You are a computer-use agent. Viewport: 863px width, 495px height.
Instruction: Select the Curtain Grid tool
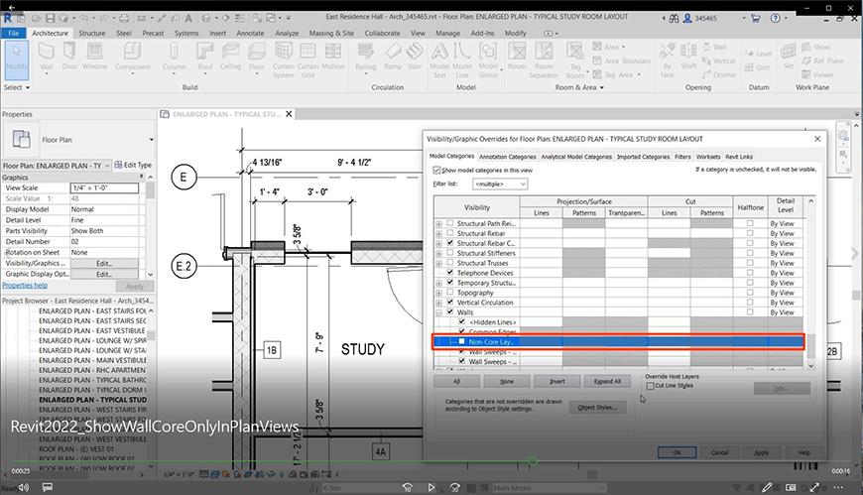click(308, 61)
